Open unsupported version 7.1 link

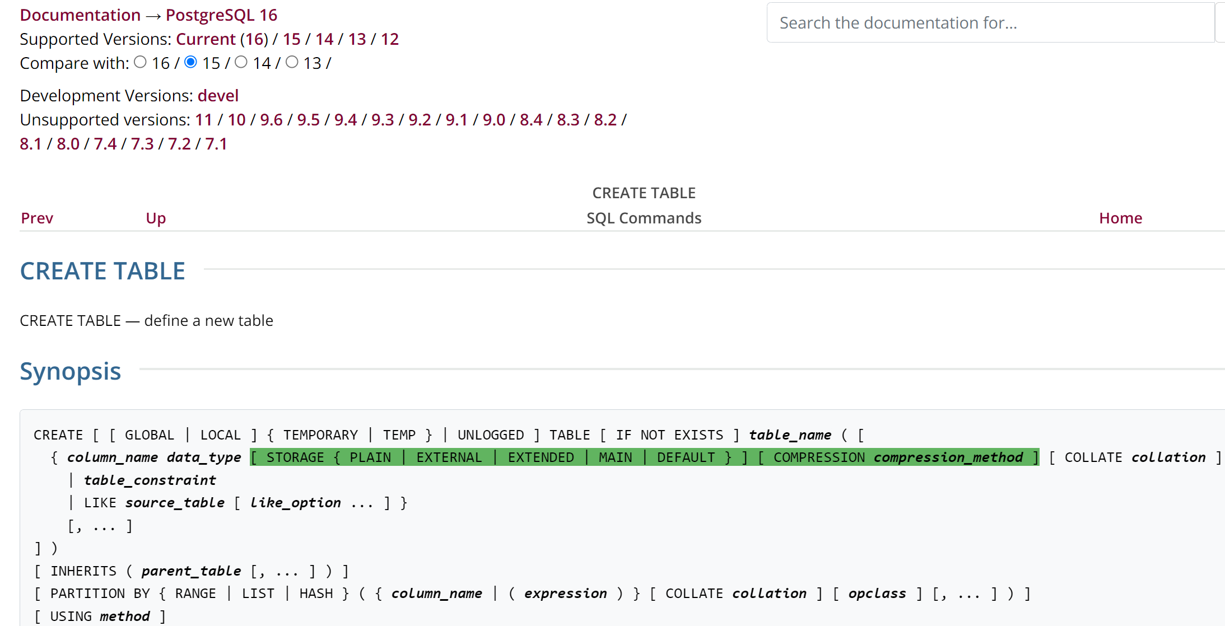(x=216, y=144)
